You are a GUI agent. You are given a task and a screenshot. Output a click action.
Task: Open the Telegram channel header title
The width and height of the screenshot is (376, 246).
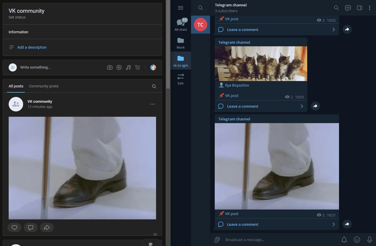231,5
